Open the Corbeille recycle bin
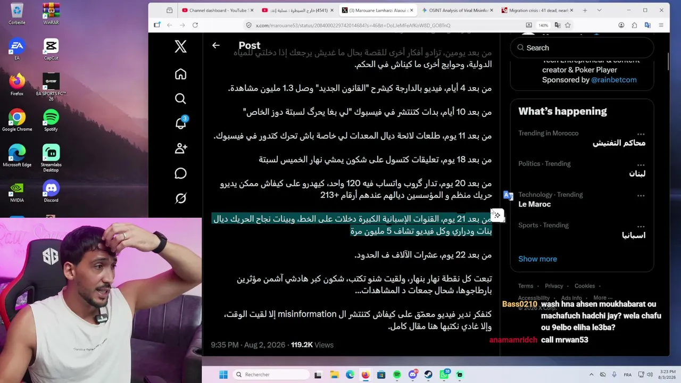681x383 pixels. pyautogui.click(x=17, y=14)
